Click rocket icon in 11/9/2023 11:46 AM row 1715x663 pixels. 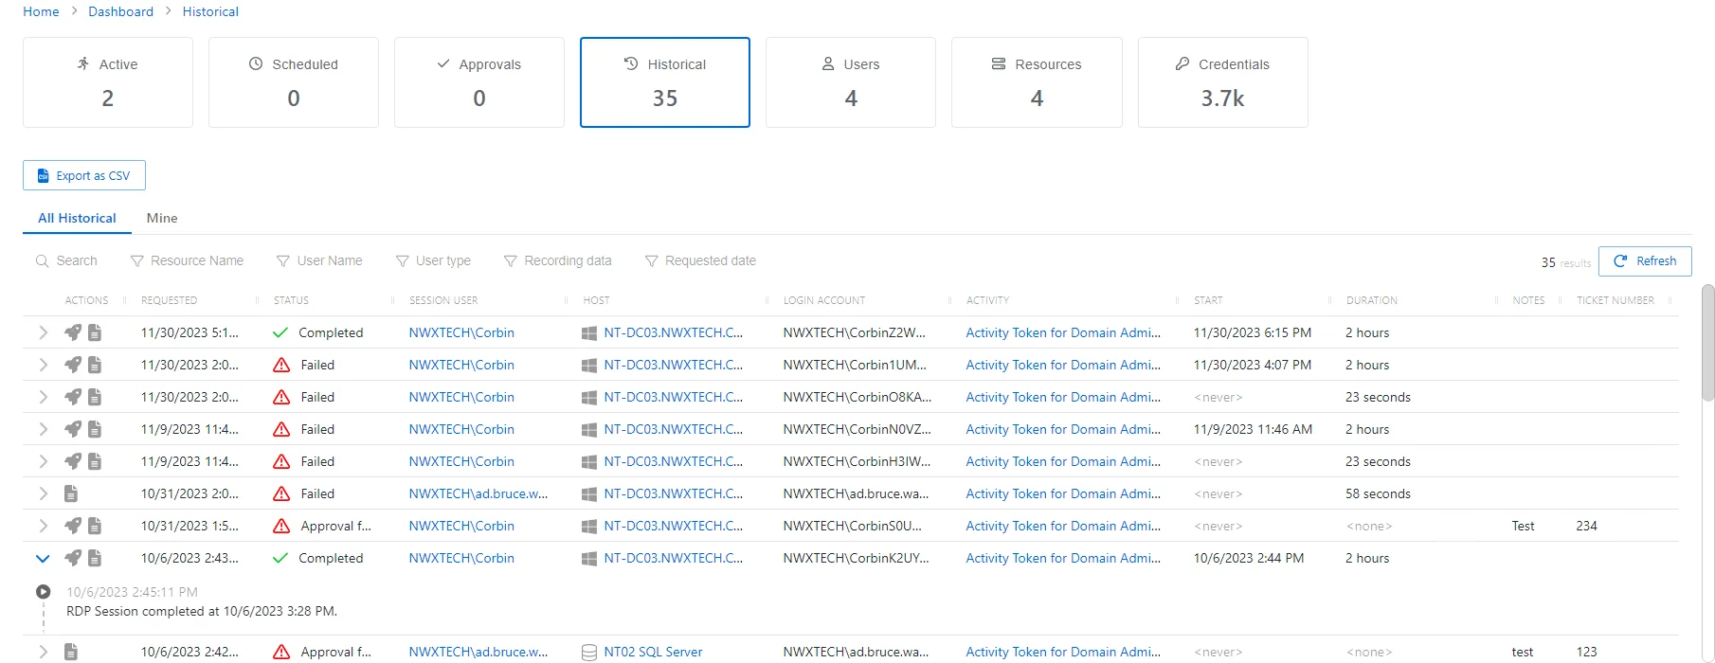[x=73, y=429]
